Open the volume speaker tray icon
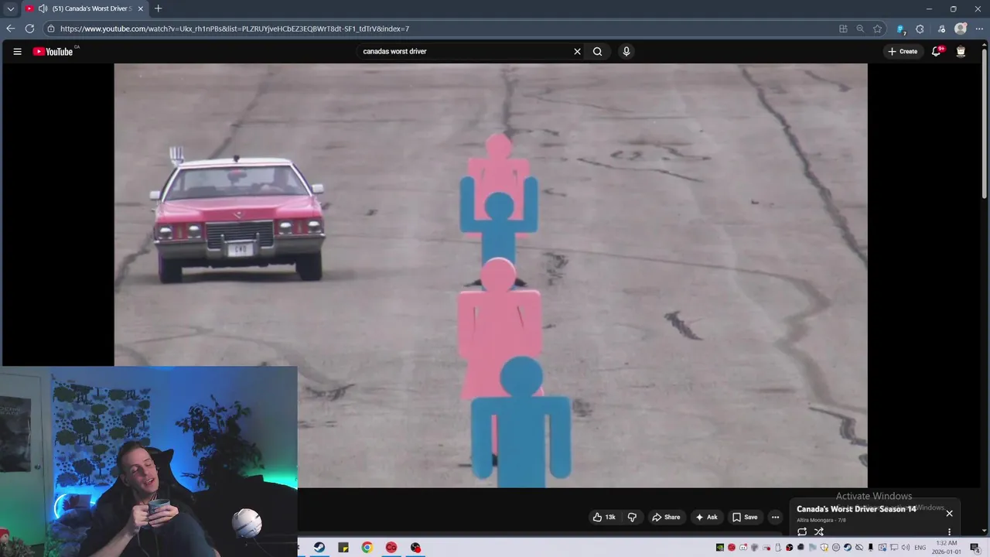The width and height of the screenshot is (990, 557). (x=905, y=548)
